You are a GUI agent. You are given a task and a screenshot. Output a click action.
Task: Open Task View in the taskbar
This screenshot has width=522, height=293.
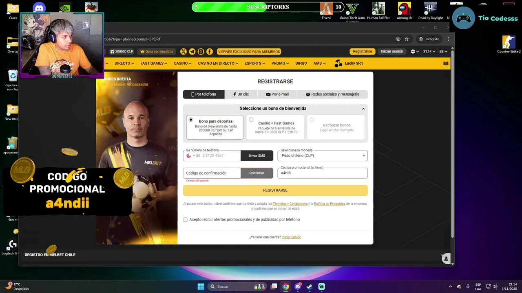[274, 286]
